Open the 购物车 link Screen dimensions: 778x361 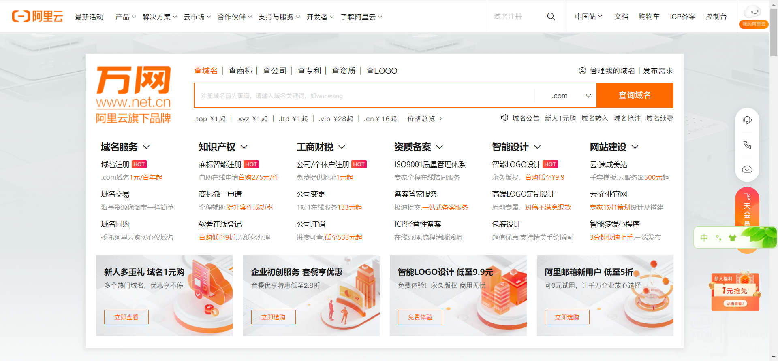(649, 17)
